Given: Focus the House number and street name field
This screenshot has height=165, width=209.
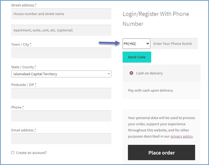Looking at the screenshot, I should pos(61,14).
